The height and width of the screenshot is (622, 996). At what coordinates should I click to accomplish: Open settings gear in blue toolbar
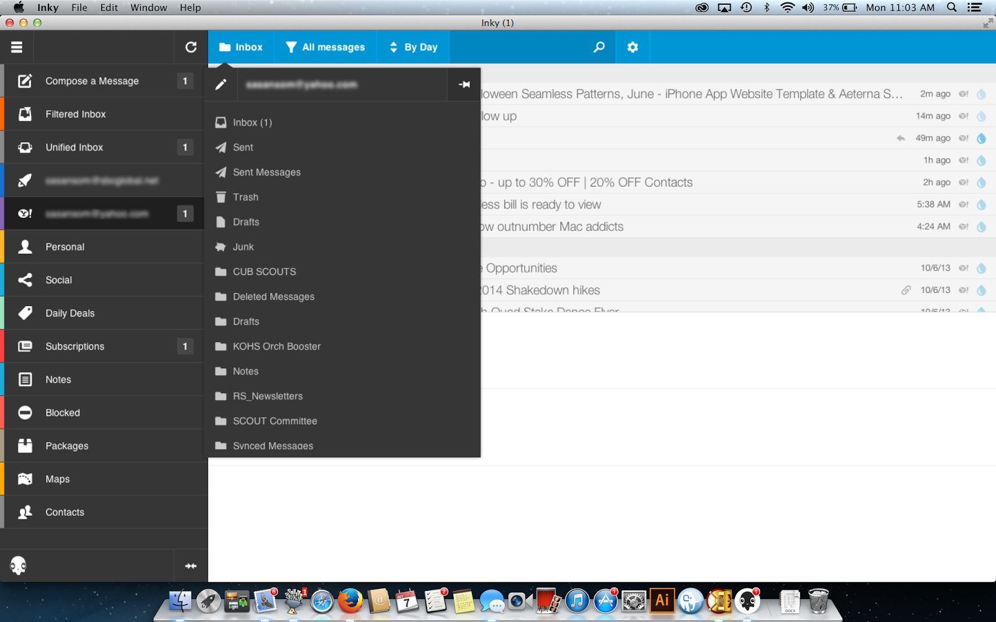pyautogui.click(x=632, y=47)
